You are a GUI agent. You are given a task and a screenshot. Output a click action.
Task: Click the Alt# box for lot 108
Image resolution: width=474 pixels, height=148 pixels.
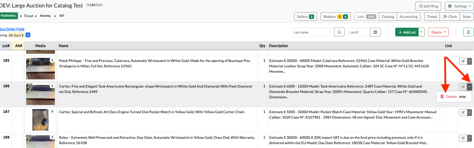18,138
